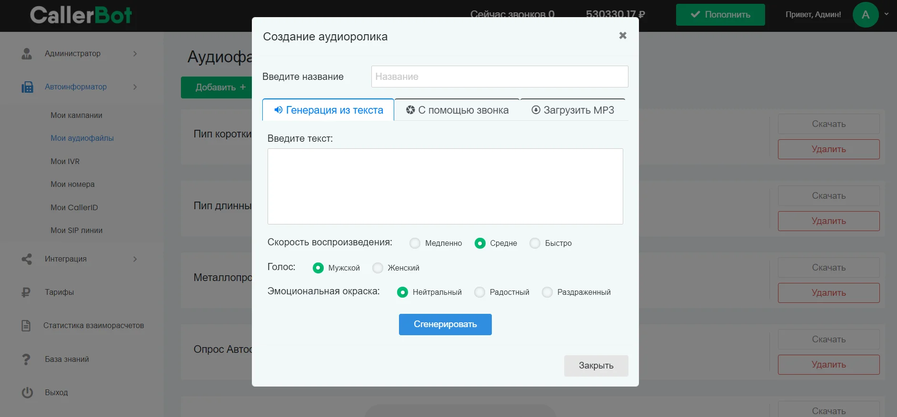
Task: Click the green Пополнить button
Action: [x=720, y=15]
